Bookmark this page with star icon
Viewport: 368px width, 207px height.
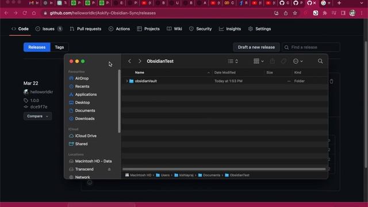(x=295, y=13)
